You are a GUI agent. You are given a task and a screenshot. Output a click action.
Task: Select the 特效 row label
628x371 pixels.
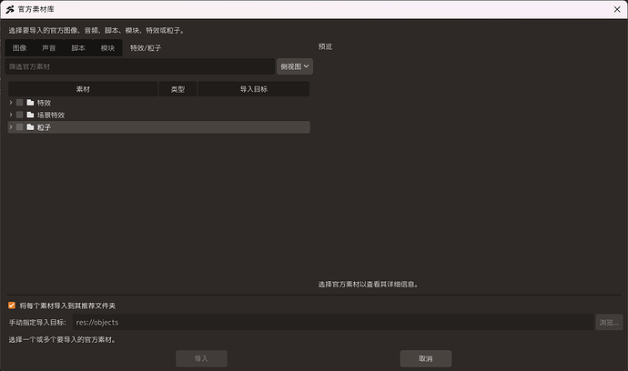pos(44,103)
